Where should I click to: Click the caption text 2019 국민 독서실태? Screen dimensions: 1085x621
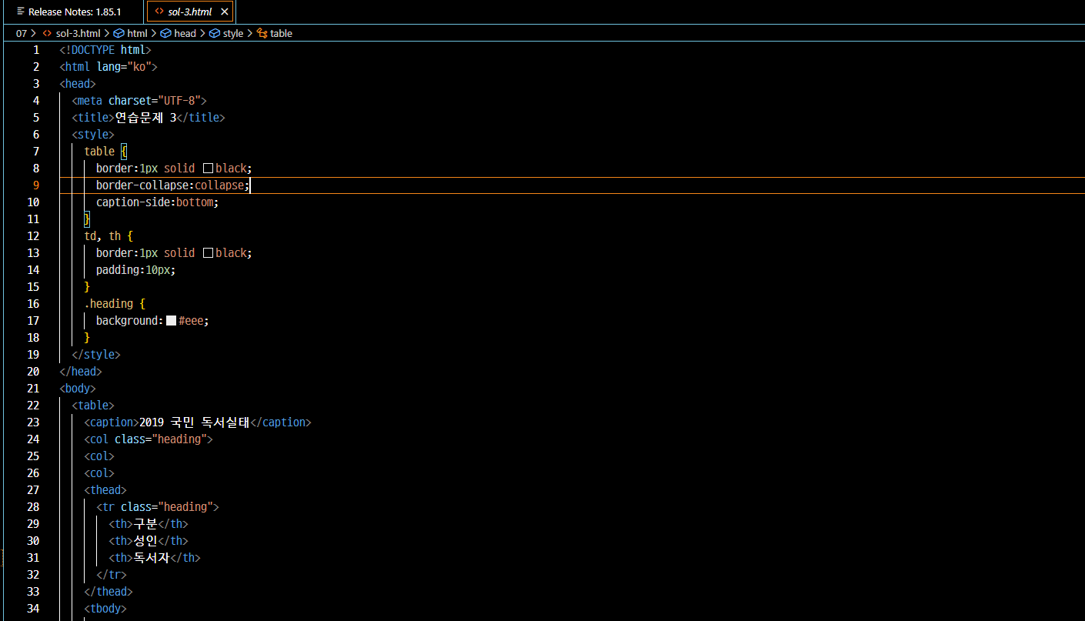coord(195,422)
